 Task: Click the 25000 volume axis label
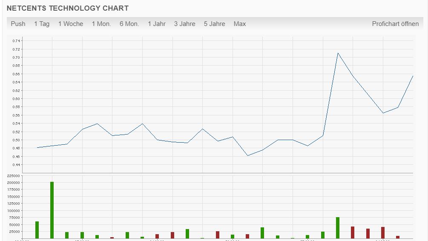click(x=14, y=232)
